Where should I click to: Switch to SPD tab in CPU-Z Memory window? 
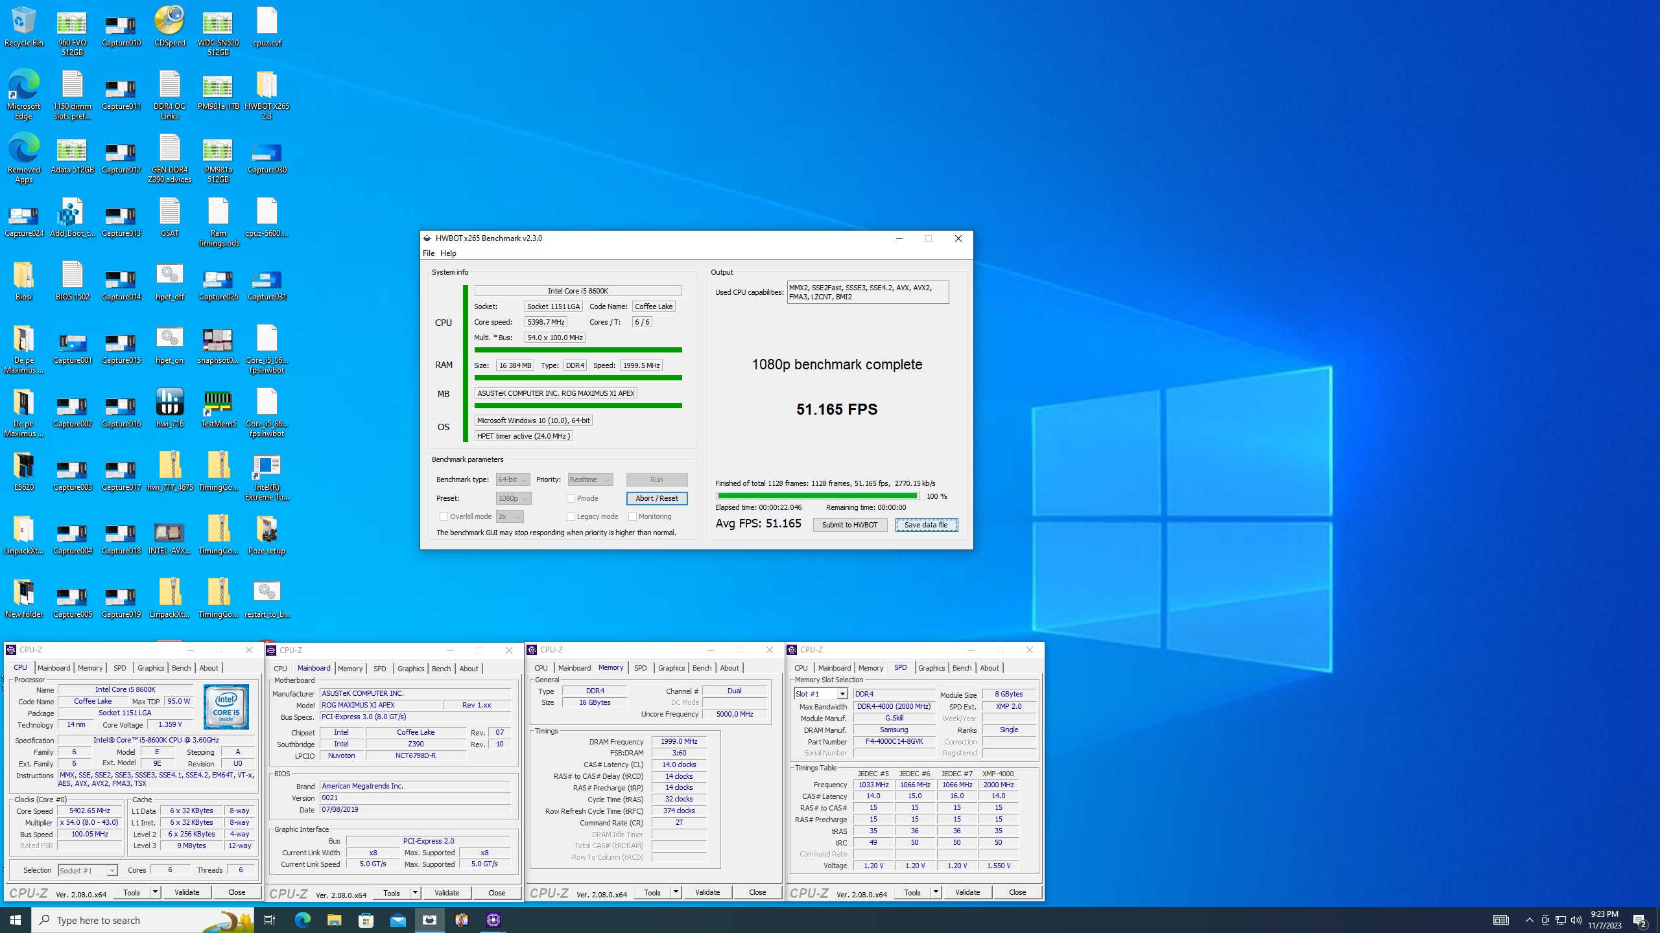[x=640, y=668]
